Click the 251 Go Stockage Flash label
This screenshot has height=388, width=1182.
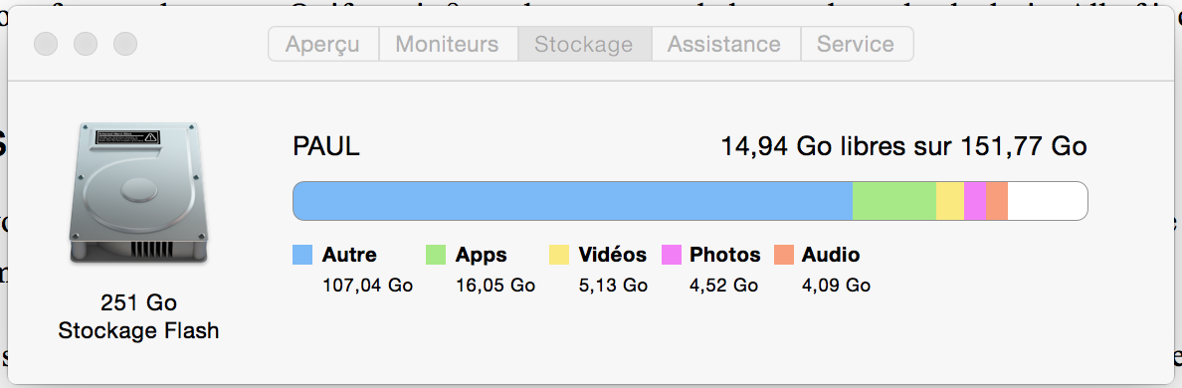click(x=138, y=316)
